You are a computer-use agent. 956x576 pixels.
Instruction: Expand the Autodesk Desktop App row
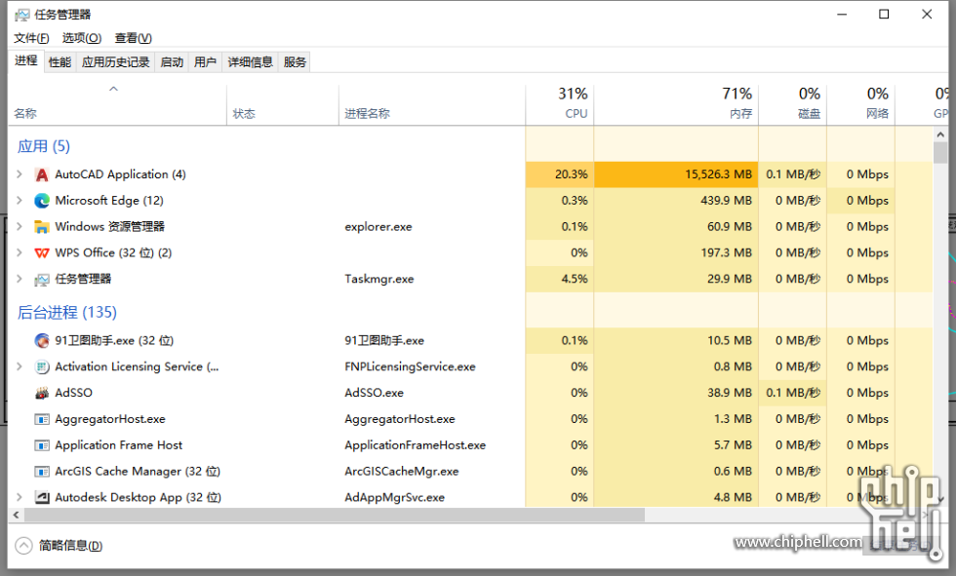pos(19,497)
